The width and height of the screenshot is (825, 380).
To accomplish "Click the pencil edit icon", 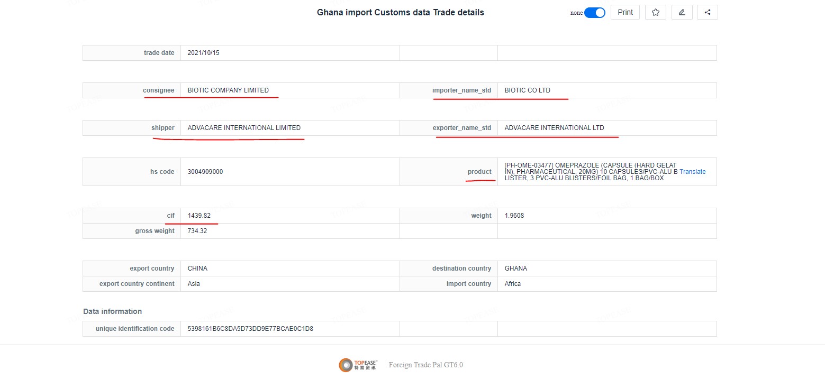I will (682, 12).
